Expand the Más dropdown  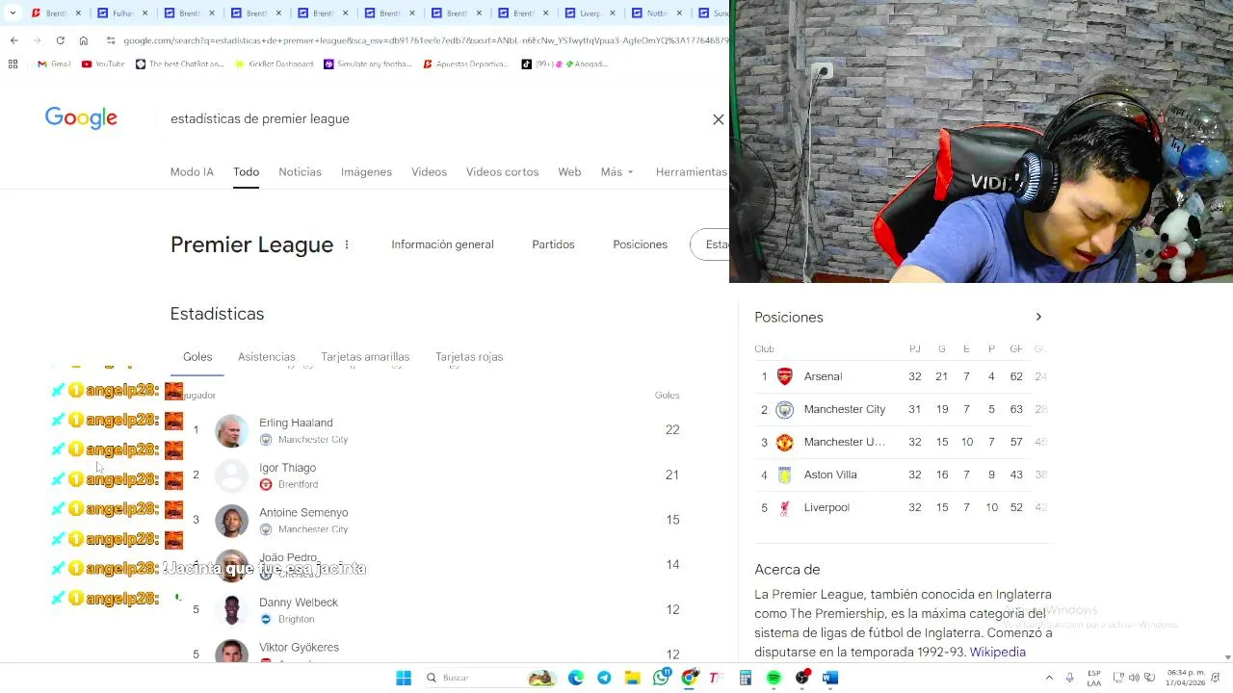pyautogui.click(x=616, y=172)
